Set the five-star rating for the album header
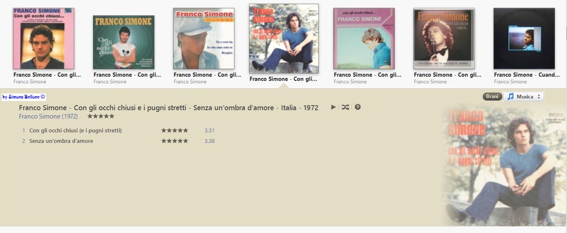 click(101, 116)
